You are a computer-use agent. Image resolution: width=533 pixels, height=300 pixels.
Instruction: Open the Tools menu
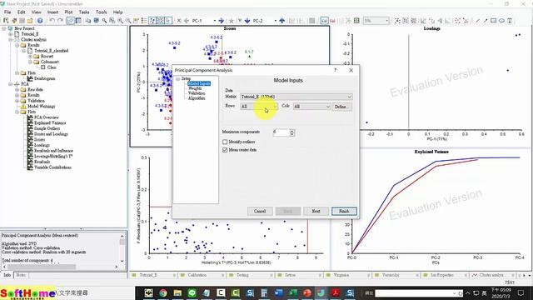[x=102, y=12]
